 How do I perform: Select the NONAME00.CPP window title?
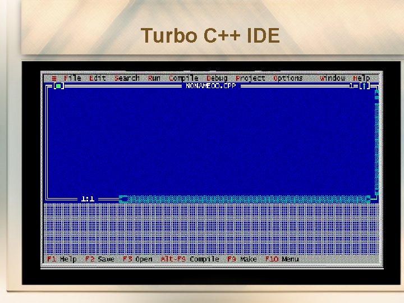coord(211,86)
